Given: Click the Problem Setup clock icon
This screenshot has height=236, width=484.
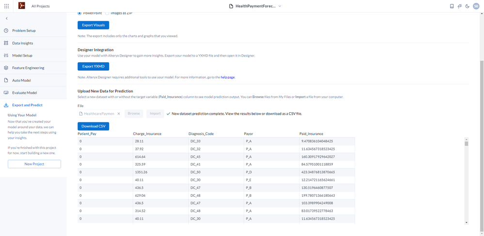Looking at the screenshot, I should point(6,31).
